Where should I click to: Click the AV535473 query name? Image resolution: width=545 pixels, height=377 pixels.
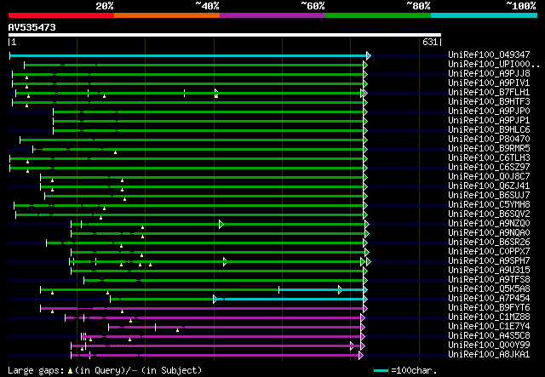(32, 27)
